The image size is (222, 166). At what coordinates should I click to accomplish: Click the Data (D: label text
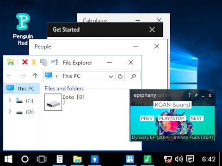pyautogui.click(x=73, y=99)
